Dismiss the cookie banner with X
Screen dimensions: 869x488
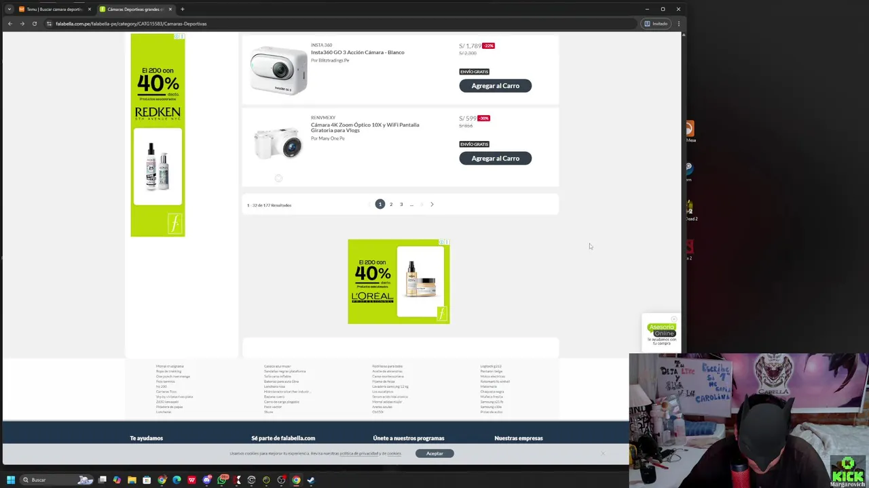pyautogui.click(x=602, y=453)
